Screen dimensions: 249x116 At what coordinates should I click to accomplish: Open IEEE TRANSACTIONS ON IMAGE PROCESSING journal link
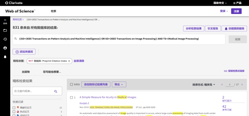pos(111,107)
